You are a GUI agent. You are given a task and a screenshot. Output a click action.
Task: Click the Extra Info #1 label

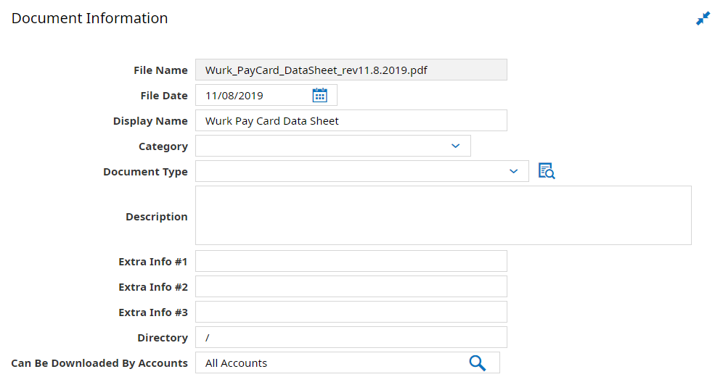[152, 262]
